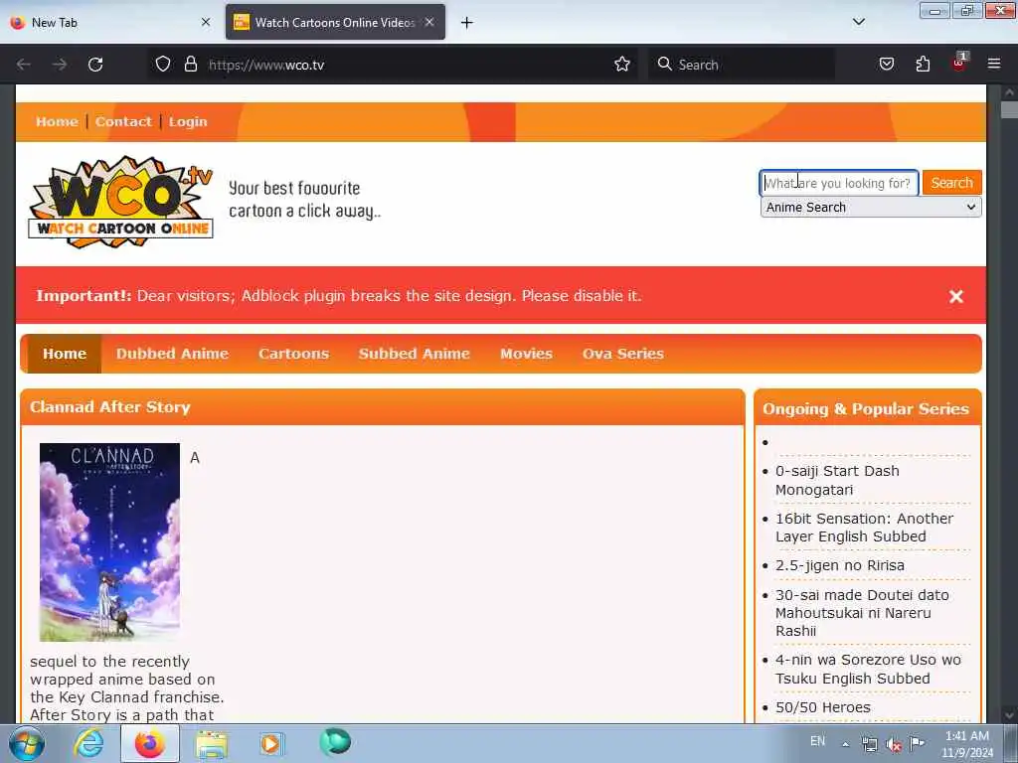1018x763 pixels.
Task: Open the uBlock extension icon with badge
Action: click(x=959, y=63)
